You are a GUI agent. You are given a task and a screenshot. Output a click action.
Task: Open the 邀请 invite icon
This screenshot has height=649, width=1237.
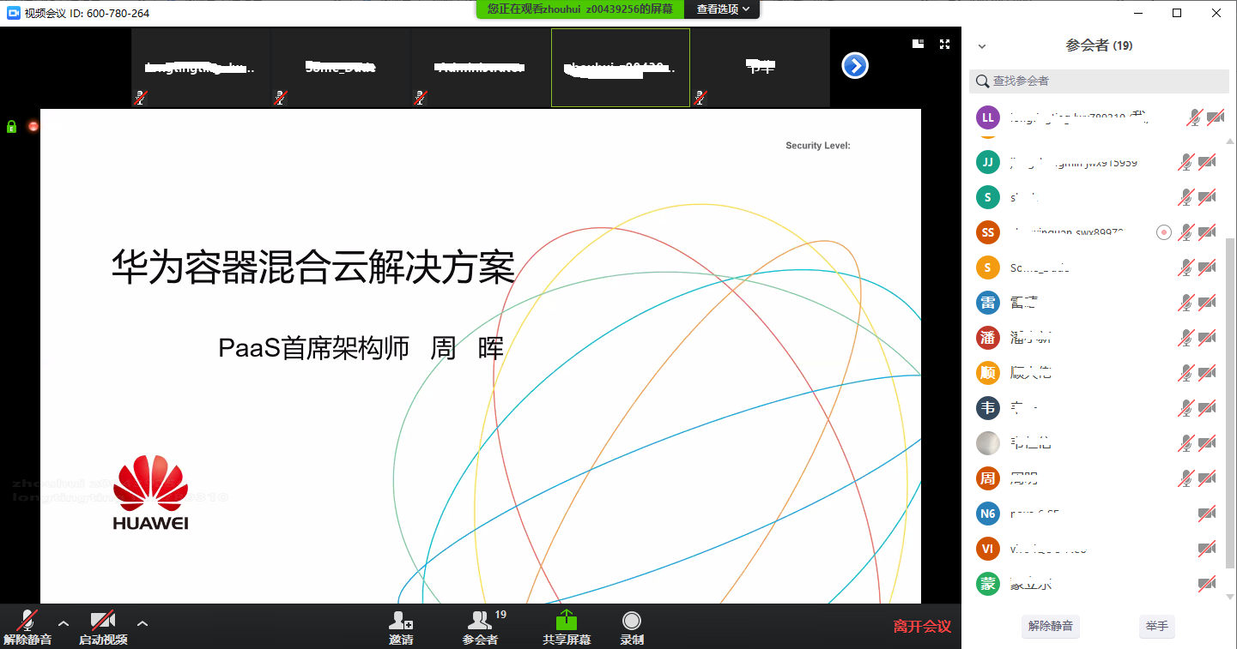(x=401, y=620)
